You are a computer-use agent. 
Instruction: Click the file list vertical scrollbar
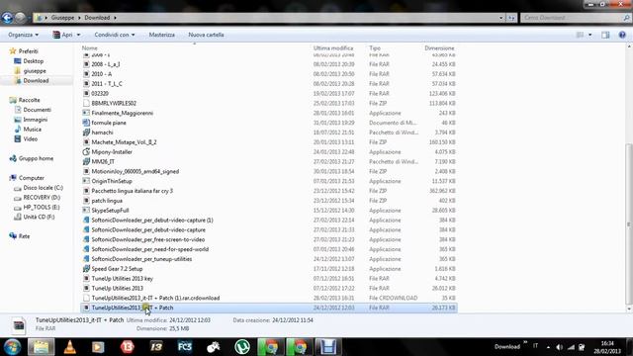[629, 224]
